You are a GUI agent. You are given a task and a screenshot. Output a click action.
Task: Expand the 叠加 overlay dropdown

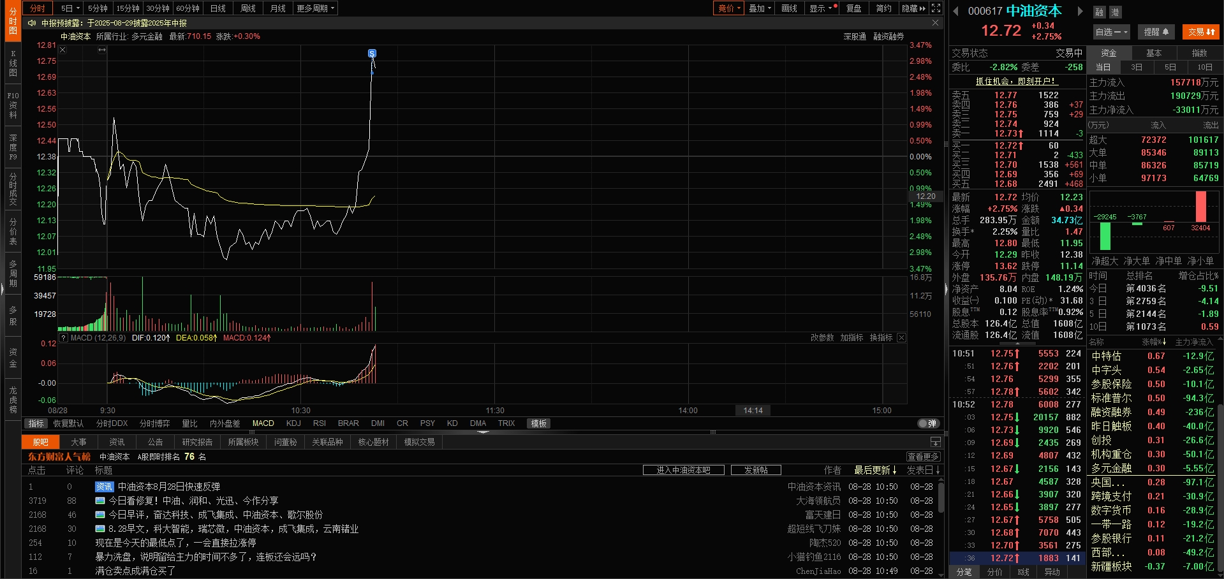[760, 8]
